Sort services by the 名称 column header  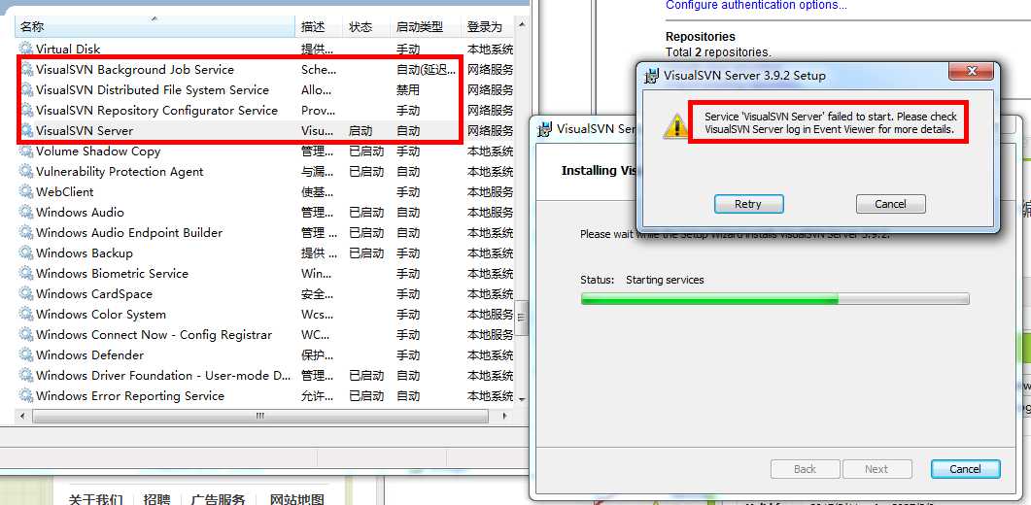point(155,27)
